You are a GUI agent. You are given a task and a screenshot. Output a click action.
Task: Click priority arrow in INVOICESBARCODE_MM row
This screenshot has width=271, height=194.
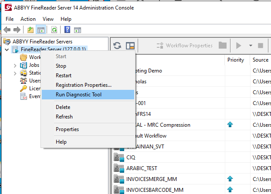coord(230,190)
